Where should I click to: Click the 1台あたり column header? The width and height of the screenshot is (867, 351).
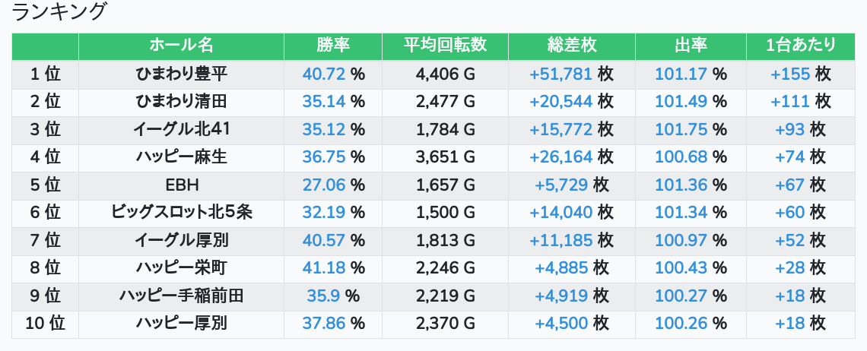tap(801, 46)
